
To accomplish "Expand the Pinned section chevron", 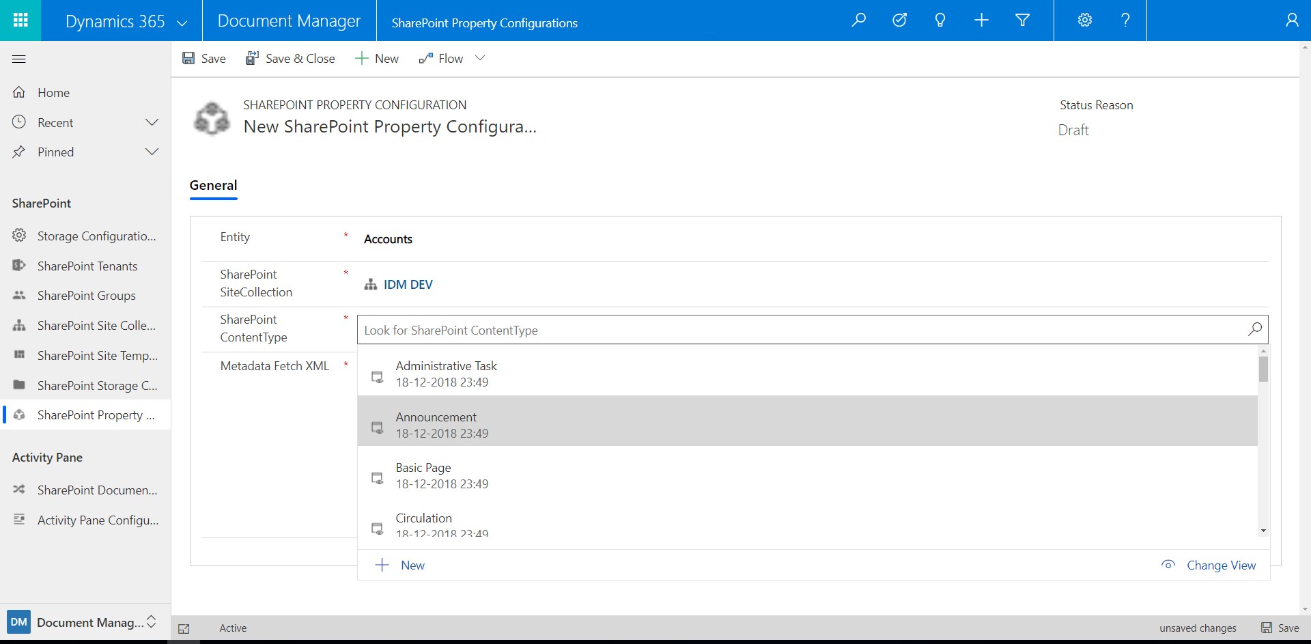I will pyautogui.click(x=152, y=152).
